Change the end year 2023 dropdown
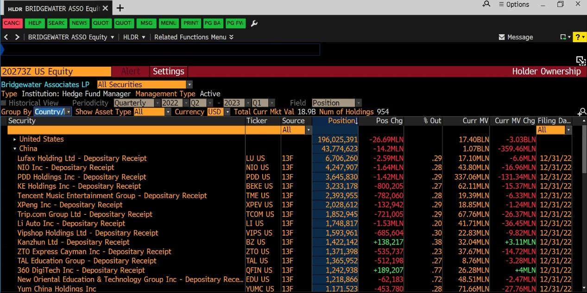Viewport: 587px width, 293px height. point(236,103)
